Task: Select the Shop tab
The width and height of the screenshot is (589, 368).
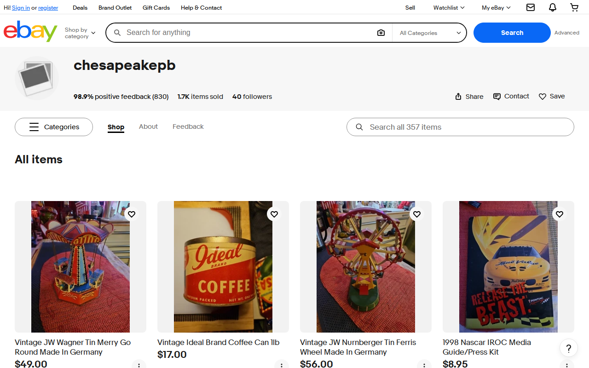Action: 116,127
